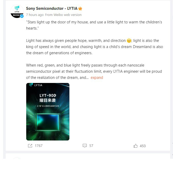Screen dimensions: 173x169
Task: Click the crown membership icon beside LYTIA
Action: 80,8
